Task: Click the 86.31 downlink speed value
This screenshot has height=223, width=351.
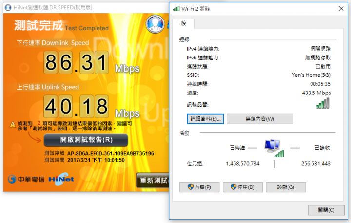Action: point(76,62)
